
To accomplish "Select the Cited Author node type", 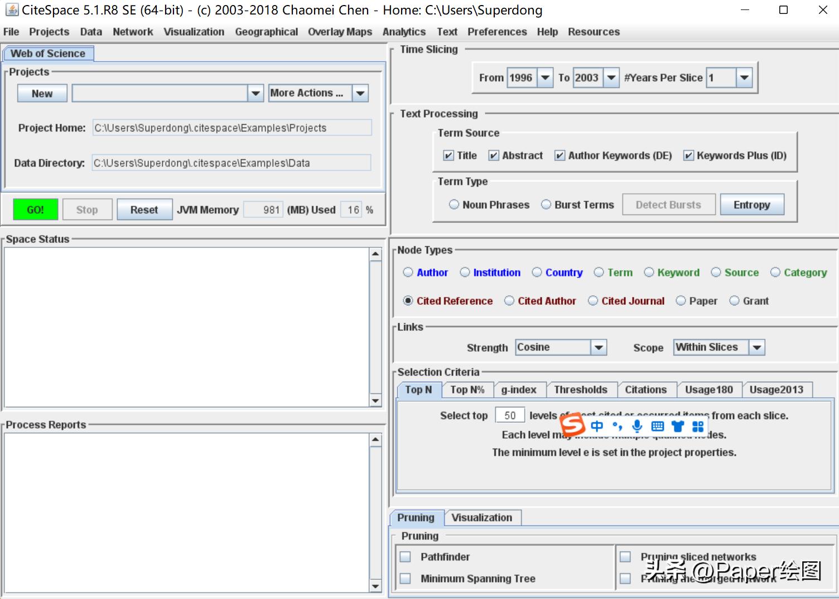I will point(509,301).
